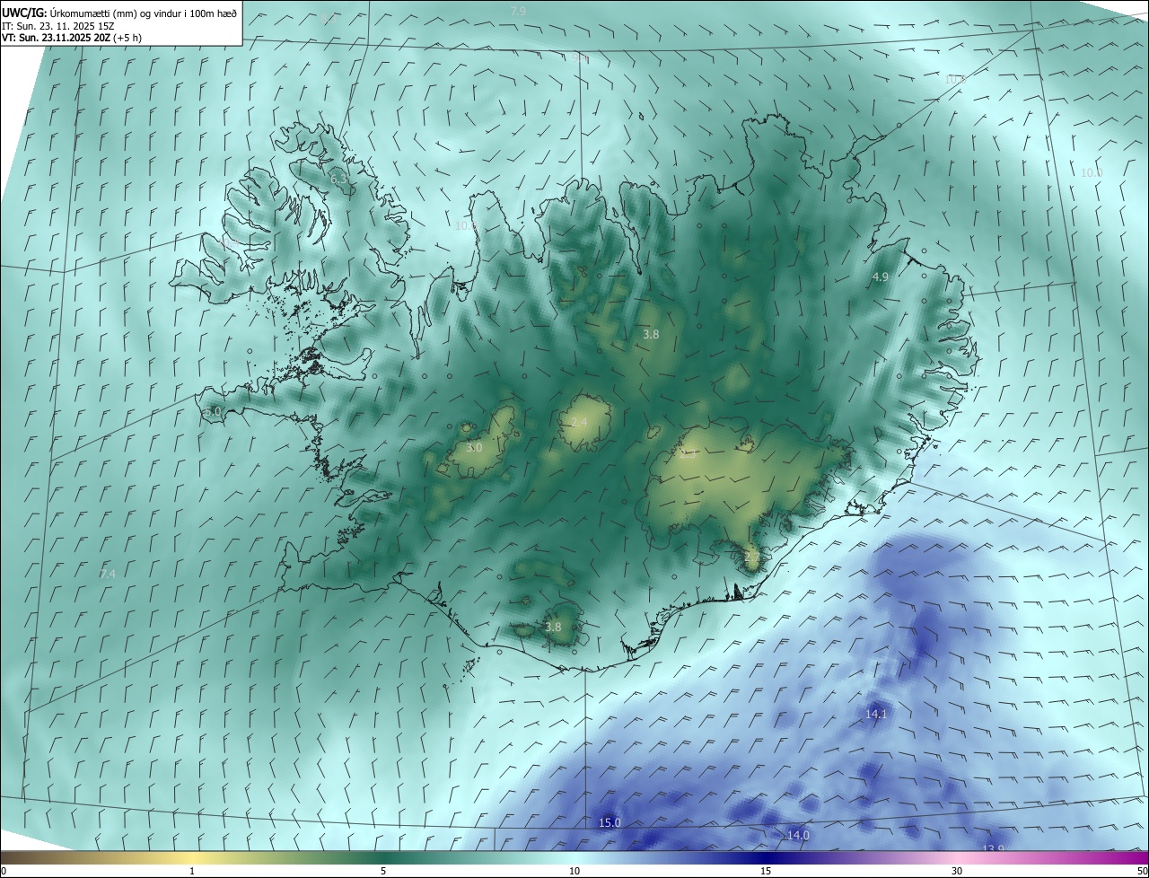Click the 14.1 value in the blue area
The image size is (1149, 878).
pos(876,715)
